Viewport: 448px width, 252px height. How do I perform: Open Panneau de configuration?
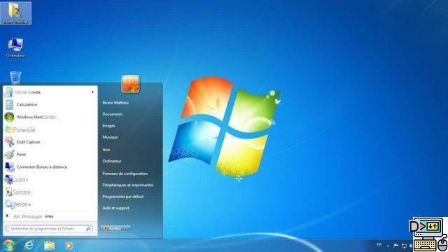(125, 174)
